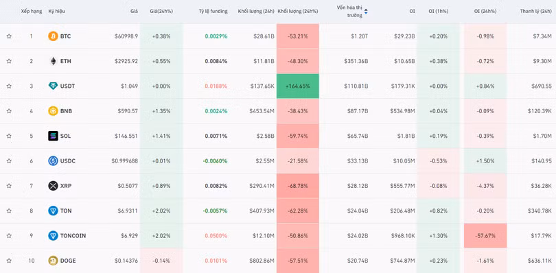Toggle the star for USDT
The width and height of the screenshot is (556, 273).
click(9, 86)
